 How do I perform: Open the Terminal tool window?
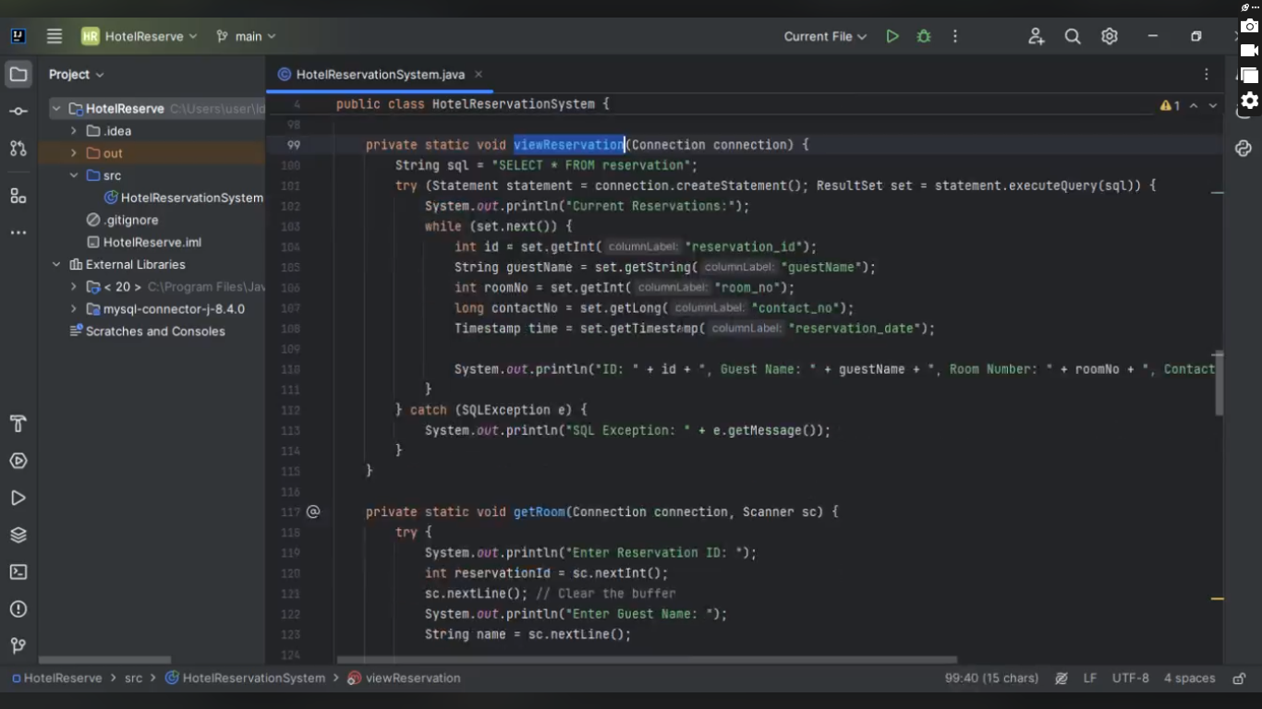(18, 572)
